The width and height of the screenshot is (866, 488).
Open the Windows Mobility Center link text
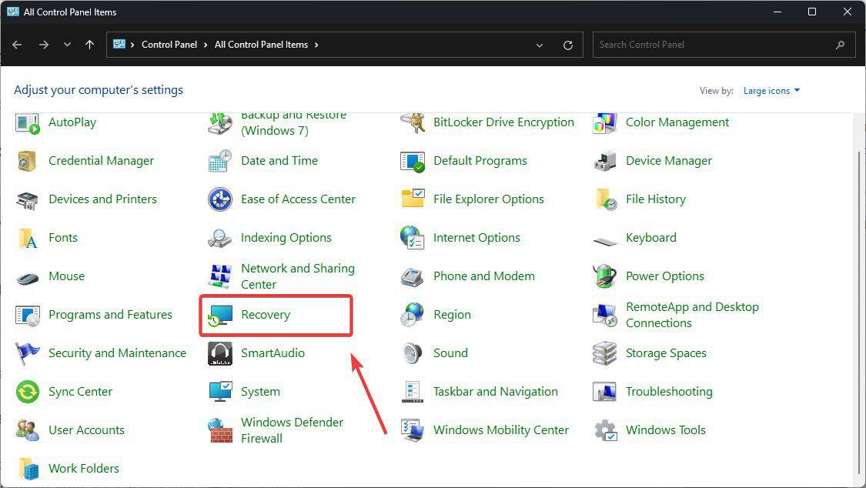coord(501,430)
